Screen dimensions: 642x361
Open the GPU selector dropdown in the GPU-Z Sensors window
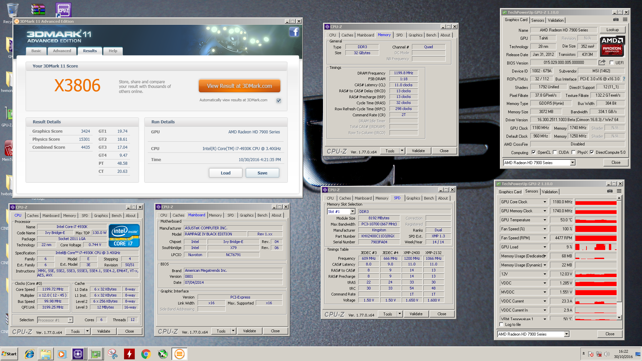click(566, 334)
